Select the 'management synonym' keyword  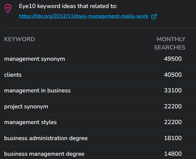coord(35,59)
